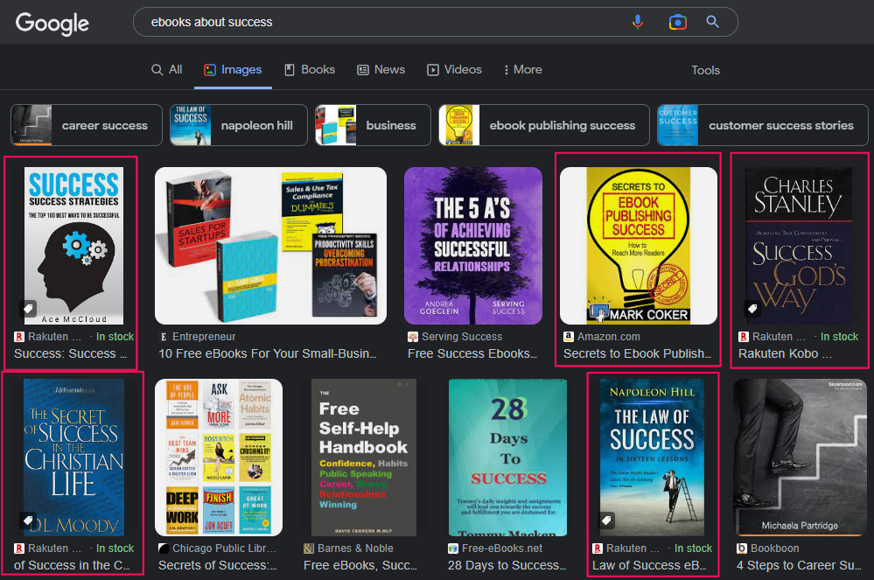Screen dimensions: 874x580
Task: Click the product tag icon on Success Strategies
Action: [x=29, y=309]
